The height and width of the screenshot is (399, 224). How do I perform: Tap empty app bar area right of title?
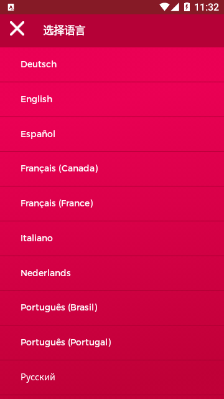[x=155, y=31]
